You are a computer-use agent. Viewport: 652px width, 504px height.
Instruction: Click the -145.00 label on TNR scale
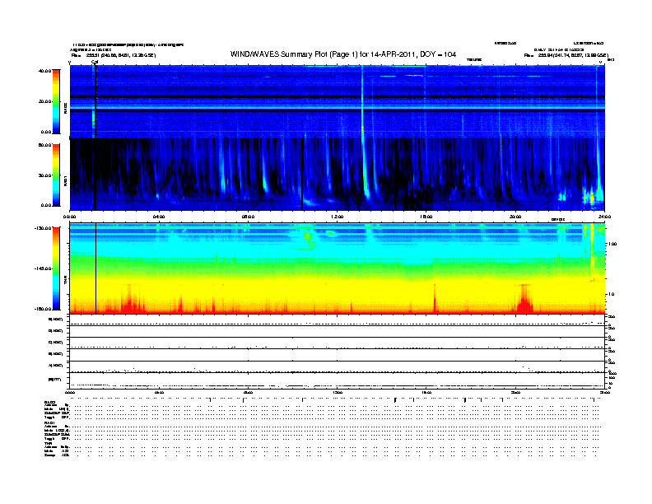pyautogui.click(x=43, y=268)
